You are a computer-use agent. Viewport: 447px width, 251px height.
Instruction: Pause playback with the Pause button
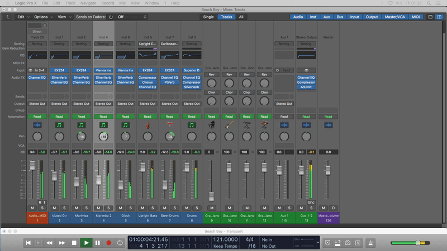[x=97, y=243]
